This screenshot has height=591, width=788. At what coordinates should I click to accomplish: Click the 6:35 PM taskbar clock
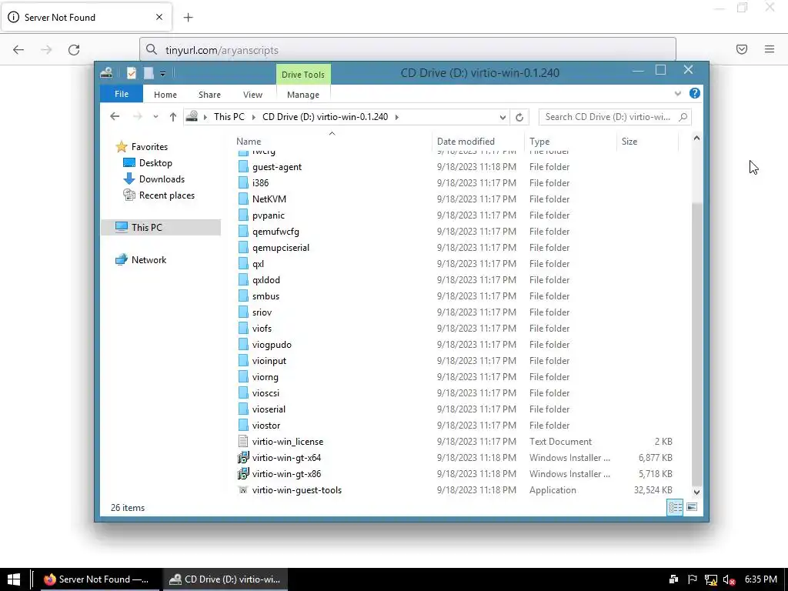(760, 579)
